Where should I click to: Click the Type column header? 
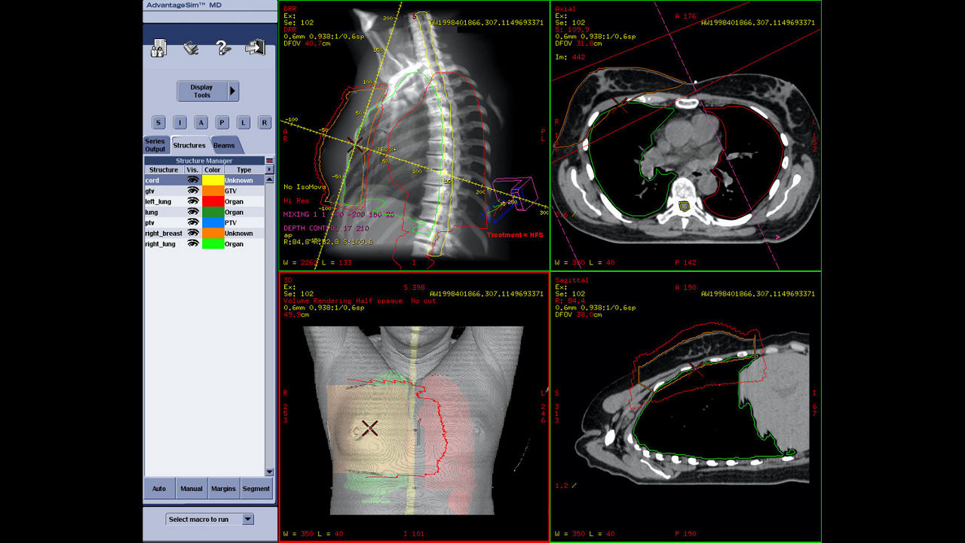(244, 170)
